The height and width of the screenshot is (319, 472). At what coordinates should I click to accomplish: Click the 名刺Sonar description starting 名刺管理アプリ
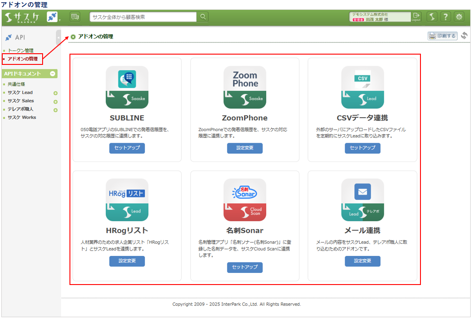(245, 249)
